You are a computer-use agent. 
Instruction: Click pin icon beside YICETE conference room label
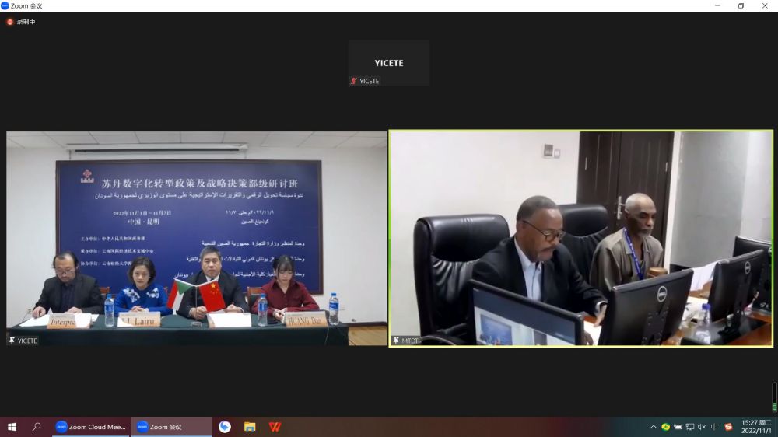click(x=12, y=341)
